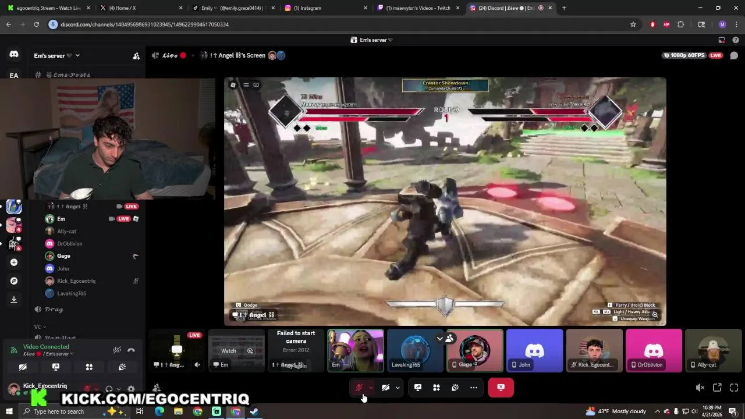Open the chat bubble icon at top right
The width and height of the screenshot is (745, 419).
(734, 56)
